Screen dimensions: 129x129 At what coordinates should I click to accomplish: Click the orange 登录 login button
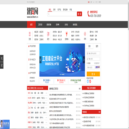(93, 74)
